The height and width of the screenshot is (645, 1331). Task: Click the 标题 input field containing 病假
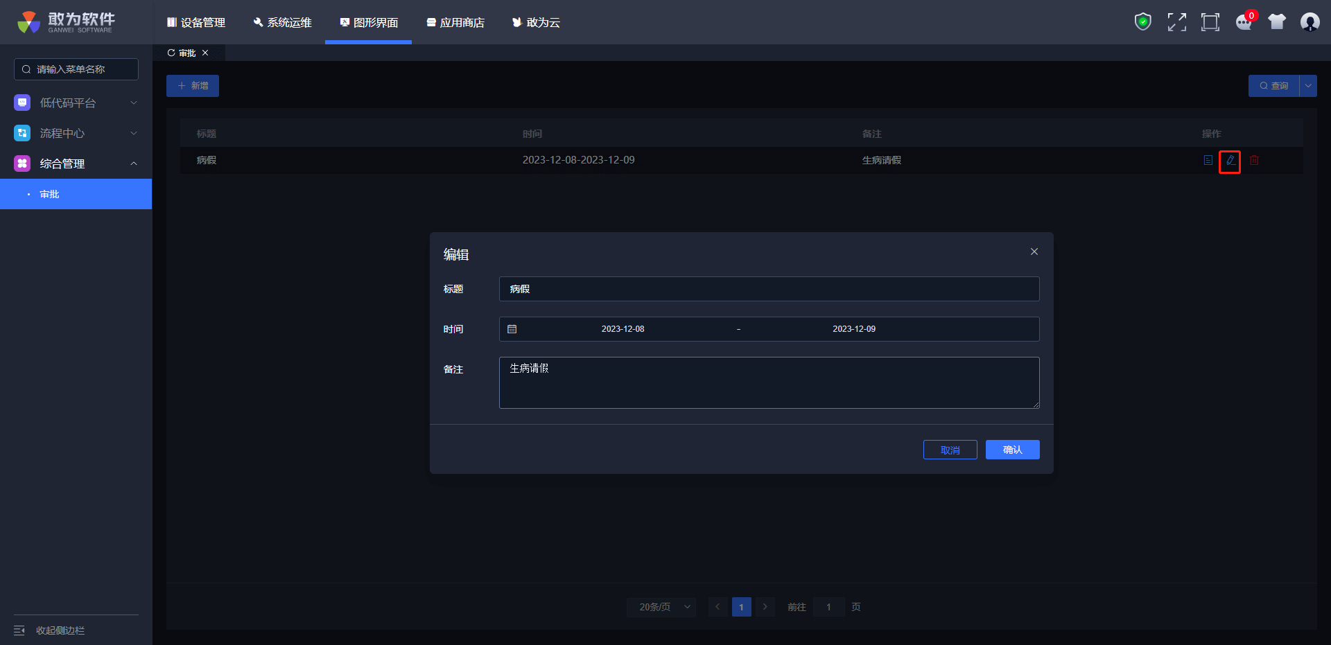tap(768, 289)
